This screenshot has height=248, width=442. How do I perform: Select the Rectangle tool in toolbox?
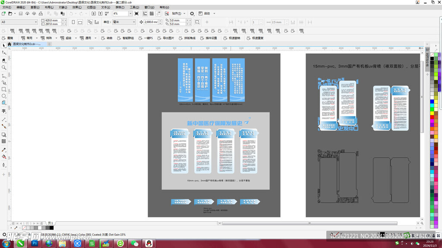click(x=4, y=89)
